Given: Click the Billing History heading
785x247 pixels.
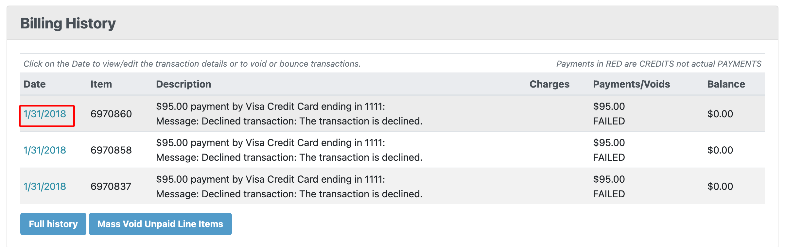Looking at the screenshot, I should [x=68, y=24].
